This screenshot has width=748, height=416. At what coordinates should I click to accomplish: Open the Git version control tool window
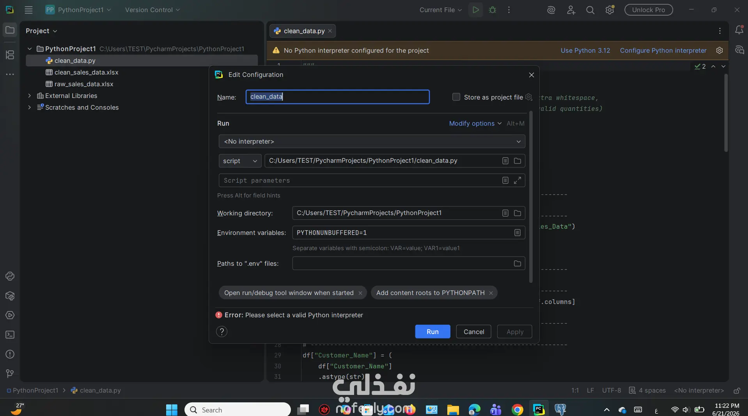pos(10,374)
